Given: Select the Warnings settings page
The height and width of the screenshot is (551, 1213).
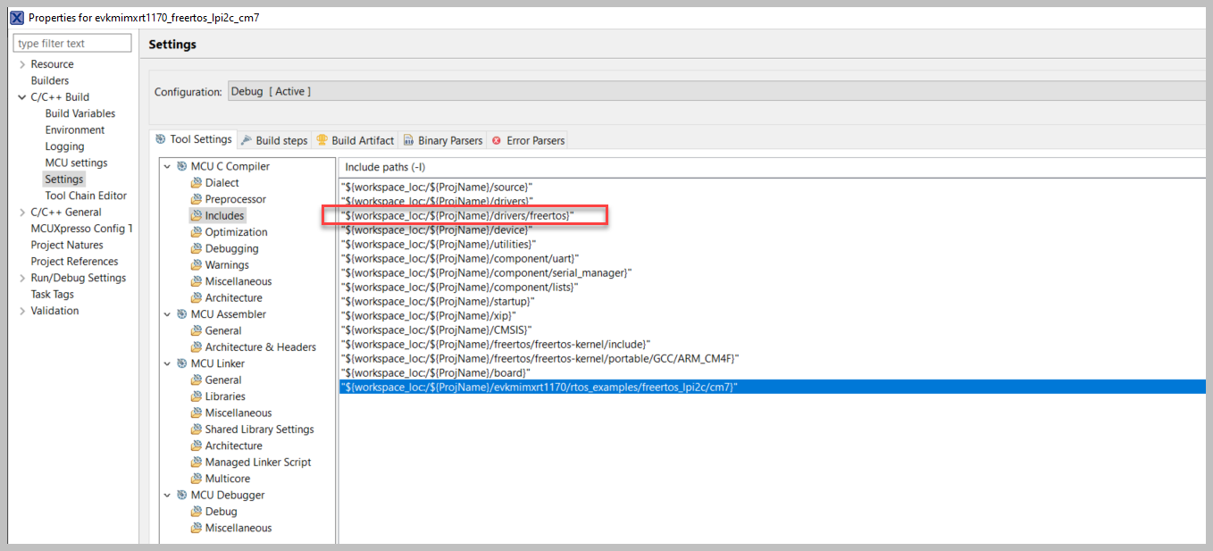Looking at the screenshot, I should (x=227, y=264).
